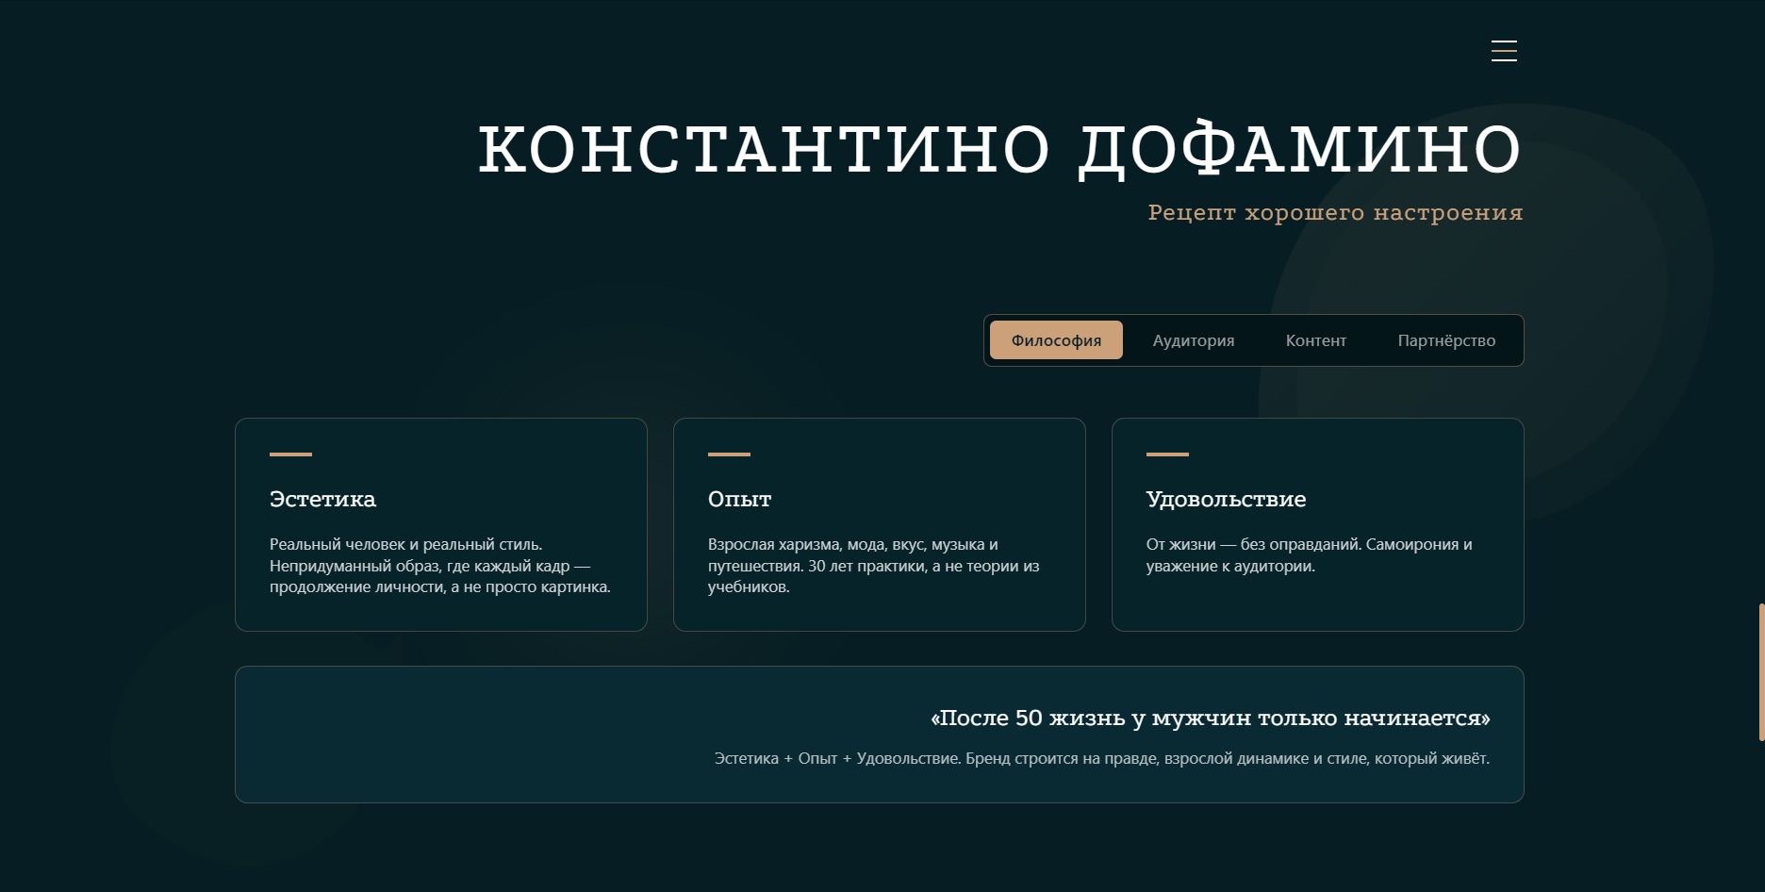The width and height of the screenshot is (1765, 892).
Task: Open the Контент tab
Action: click(x=1316, y=340)
